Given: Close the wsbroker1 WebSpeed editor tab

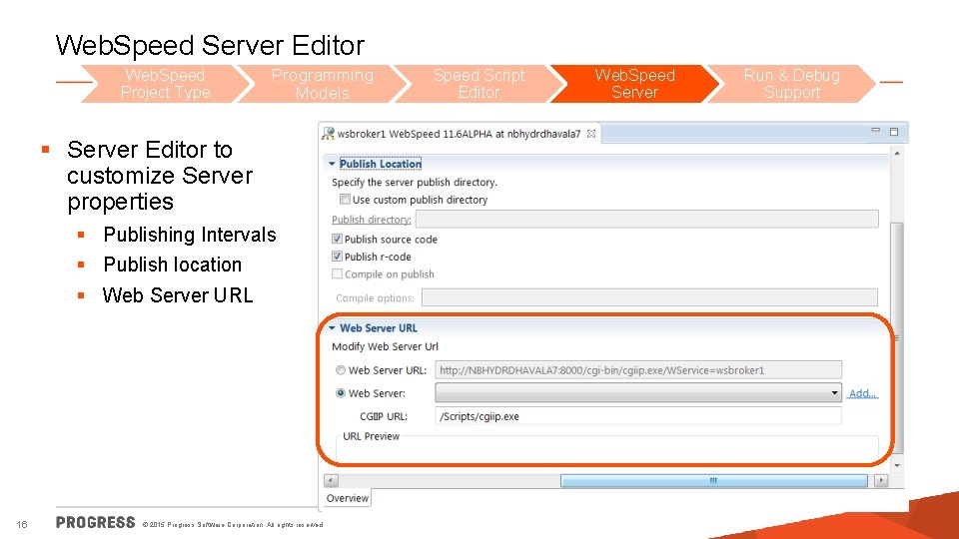Looking at the screenshot, I should point(591,133).
